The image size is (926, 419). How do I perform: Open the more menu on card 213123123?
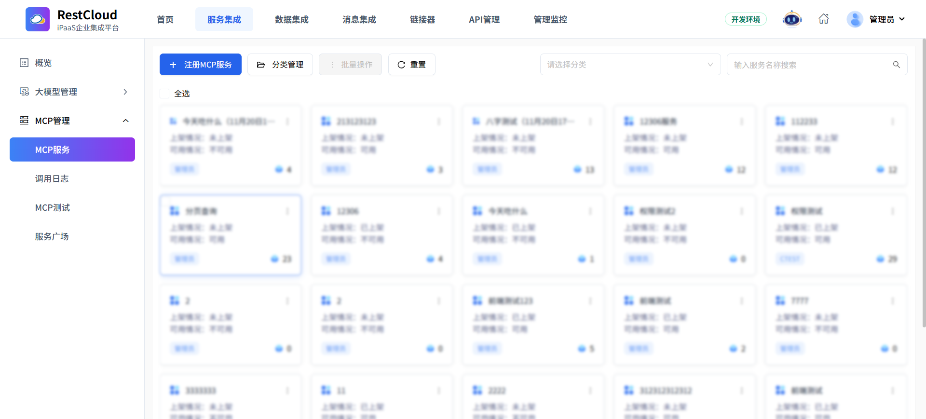click(439, 122)
